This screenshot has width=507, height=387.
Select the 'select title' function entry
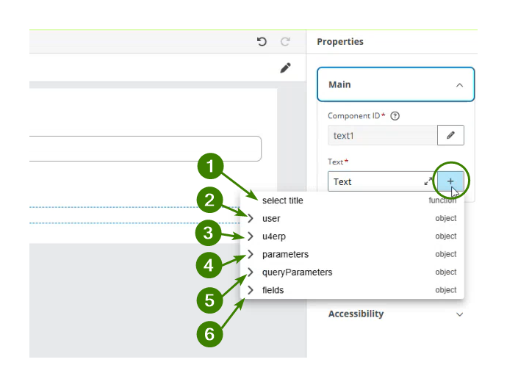point(352,200)
